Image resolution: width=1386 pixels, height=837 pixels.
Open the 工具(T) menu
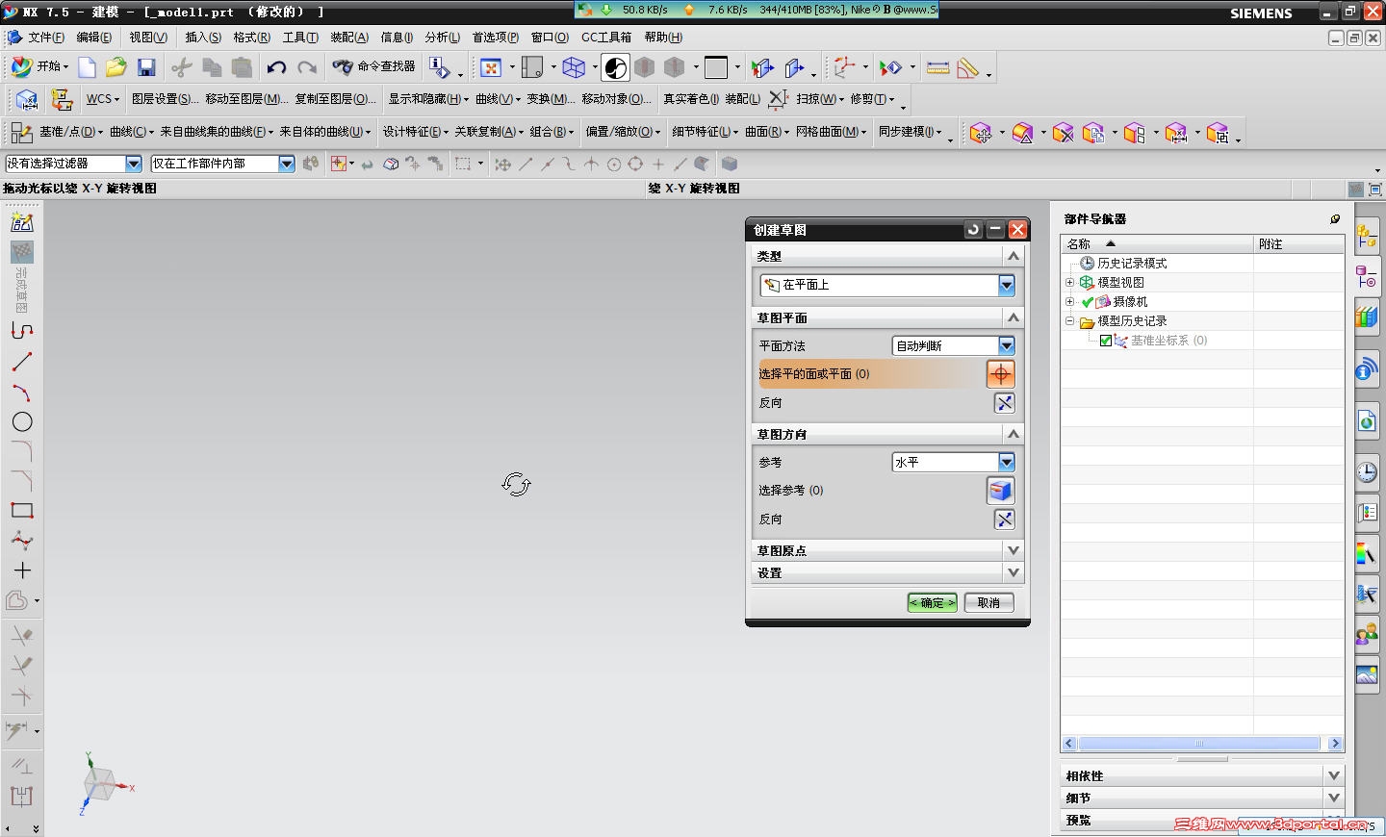tap(300, 38)
